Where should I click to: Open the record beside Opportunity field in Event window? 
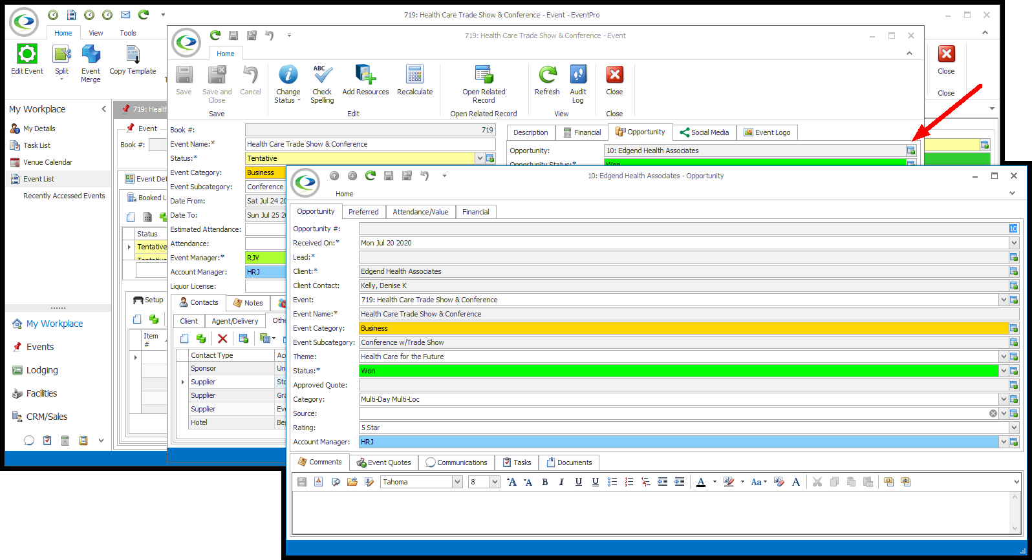[911, 150]
